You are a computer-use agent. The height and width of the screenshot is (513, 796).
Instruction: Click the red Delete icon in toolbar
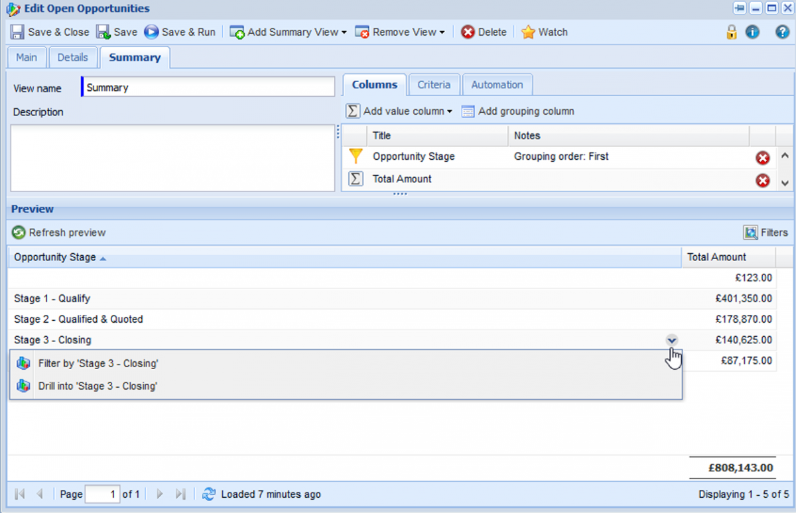(x=468, y=32)
